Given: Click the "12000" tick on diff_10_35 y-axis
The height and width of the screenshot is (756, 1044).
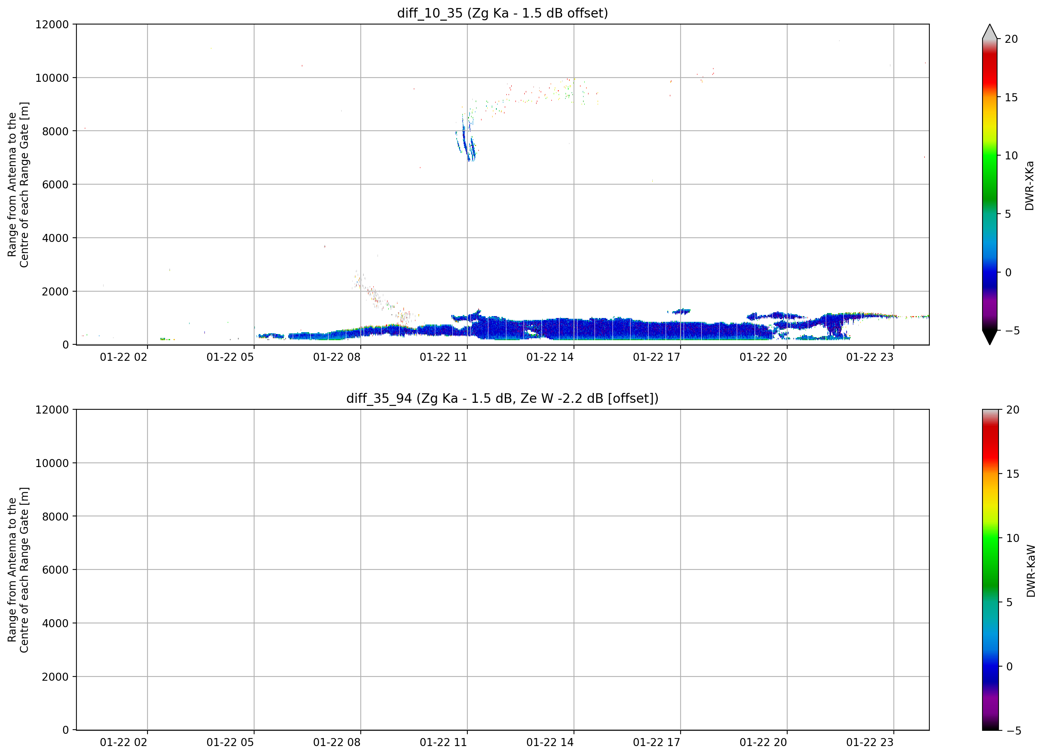Looking at the screenshot, I should coord(52,24).
